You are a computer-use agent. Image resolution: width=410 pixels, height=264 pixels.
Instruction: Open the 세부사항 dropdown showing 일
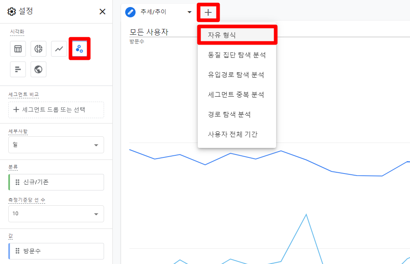click(56, 145)
